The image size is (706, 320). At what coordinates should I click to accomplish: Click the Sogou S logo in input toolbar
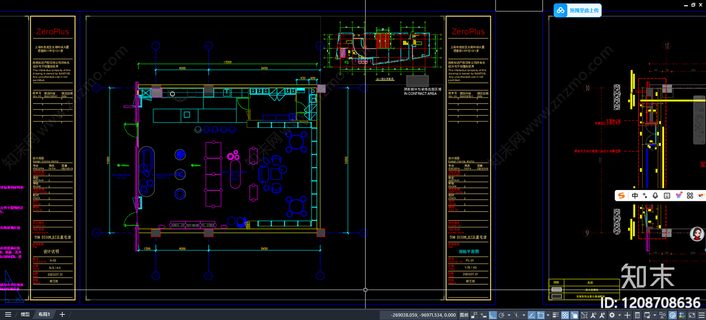coord(621,195)
